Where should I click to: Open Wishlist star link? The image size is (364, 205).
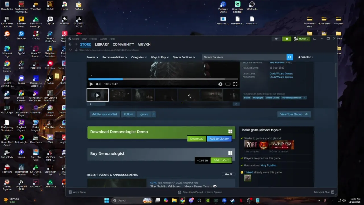click(305, 57)
